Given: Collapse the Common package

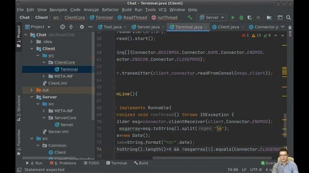Looking at the screenshot, I should pos(38,145).
